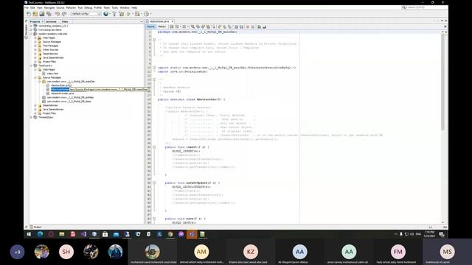The height and width of the screenshot is (265, 472).
Task: Run the project with green play icon
Action: [128, 14]
